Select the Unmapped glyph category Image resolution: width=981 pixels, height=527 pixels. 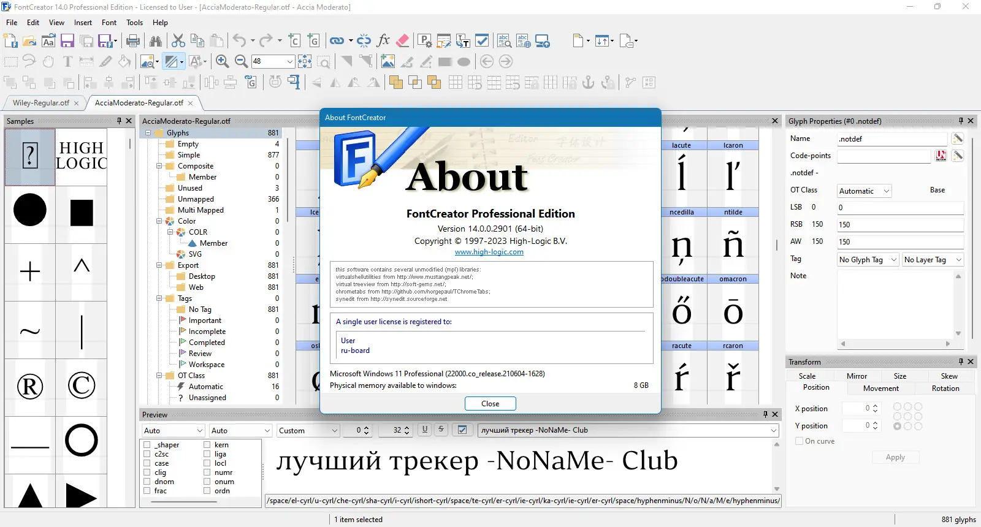coord(196,199)
